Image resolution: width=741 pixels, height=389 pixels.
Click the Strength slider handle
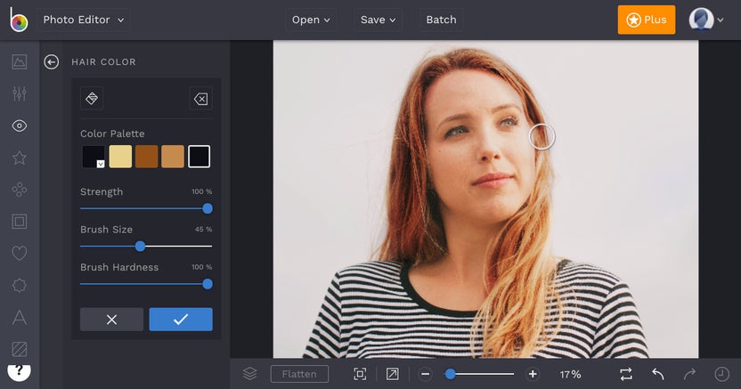pos(208,208)
